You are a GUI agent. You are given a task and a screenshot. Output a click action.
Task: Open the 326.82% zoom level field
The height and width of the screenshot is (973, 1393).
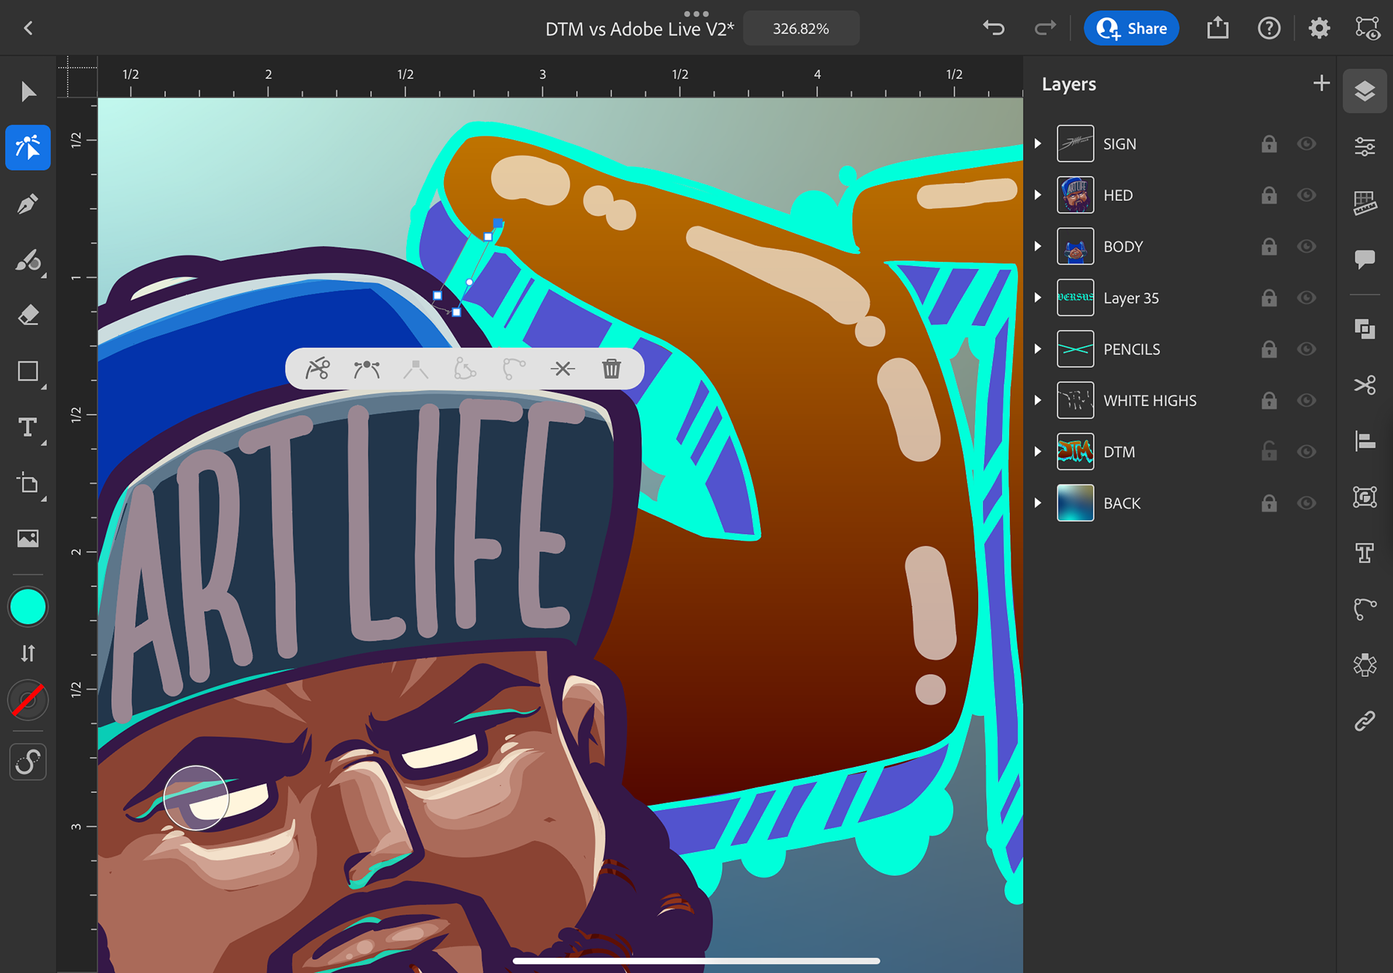pos(801,28)
